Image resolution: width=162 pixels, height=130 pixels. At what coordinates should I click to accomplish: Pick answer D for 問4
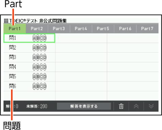click(45, 67)
